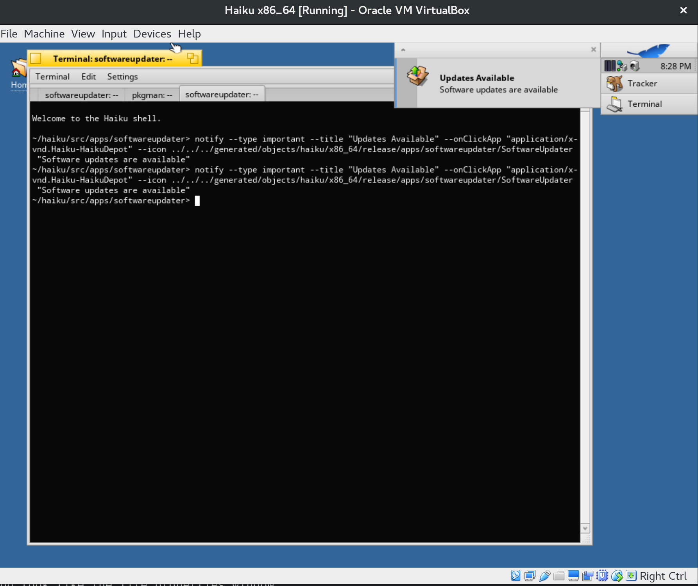Click the resize corner of the Terminal window

click(x=586, y=539)
